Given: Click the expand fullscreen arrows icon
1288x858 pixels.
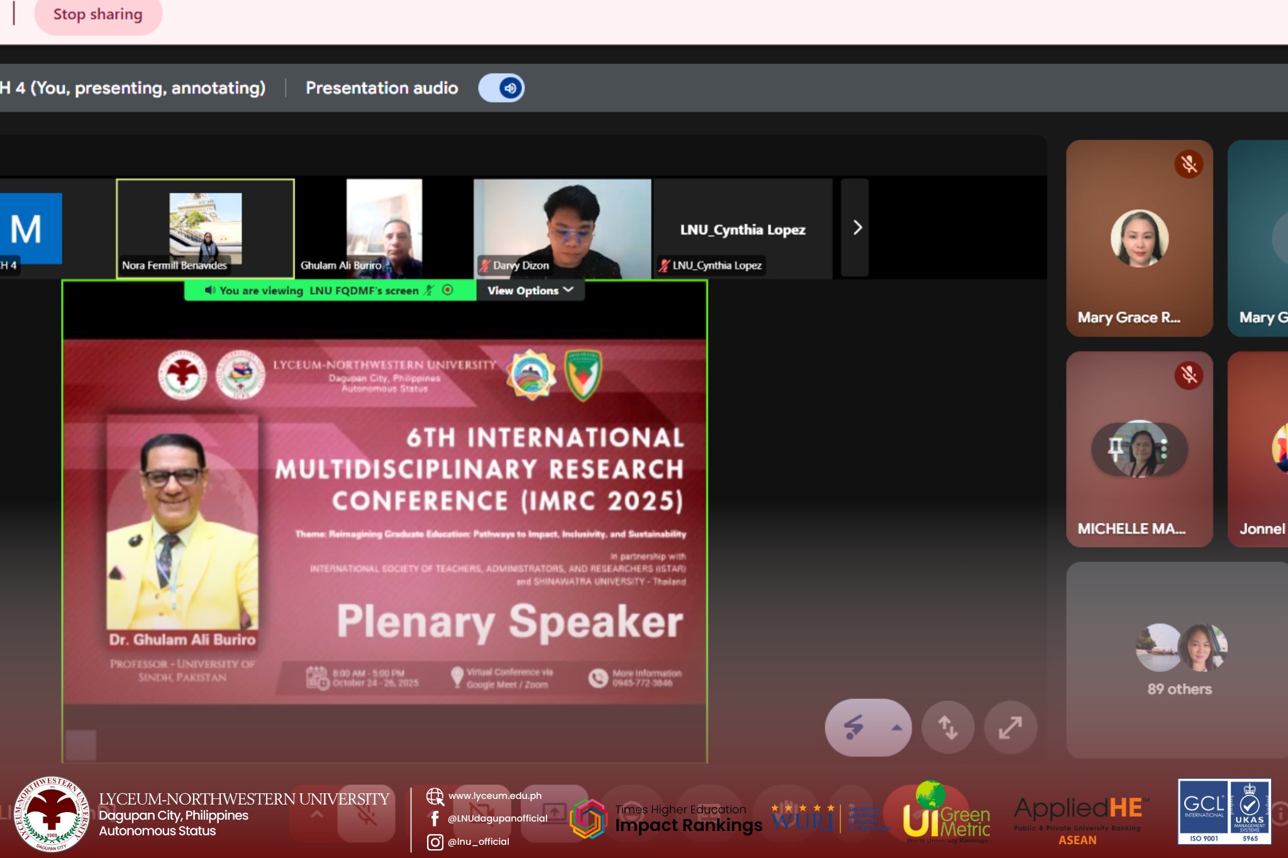Looking at the screenshot, I should tap(1010, 728).
